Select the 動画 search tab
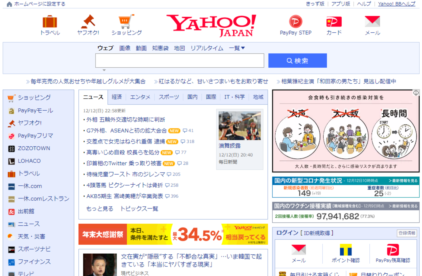422x276 pixels. pyautogui.click(x=141, y=48)
